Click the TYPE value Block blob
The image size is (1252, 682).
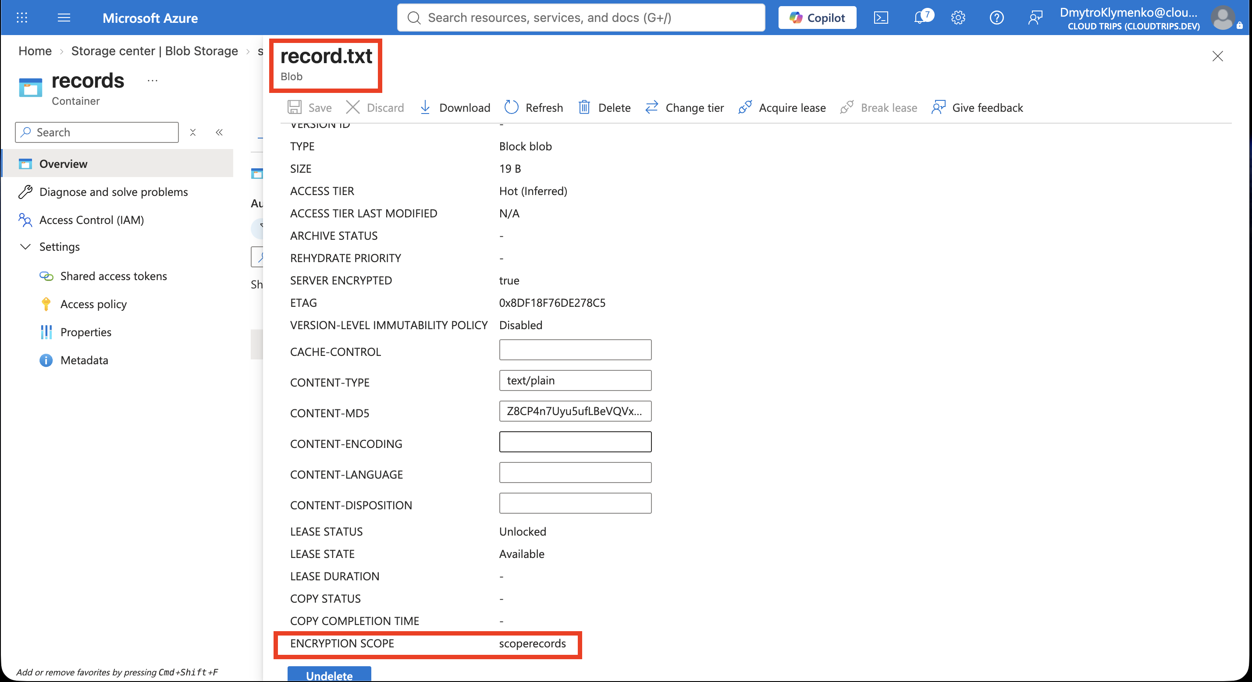525,146
